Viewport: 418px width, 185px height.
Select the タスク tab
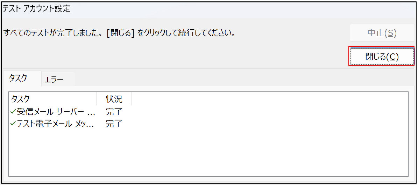click(18, 78)
